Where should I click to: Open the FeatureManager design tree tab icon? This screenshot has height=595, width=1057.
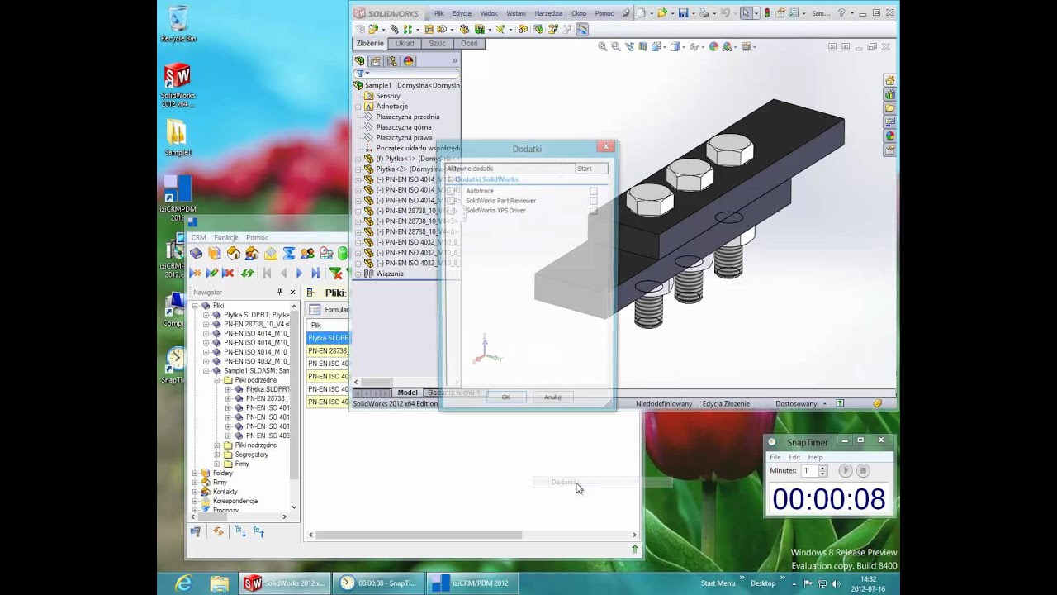[x=360, y=61]
